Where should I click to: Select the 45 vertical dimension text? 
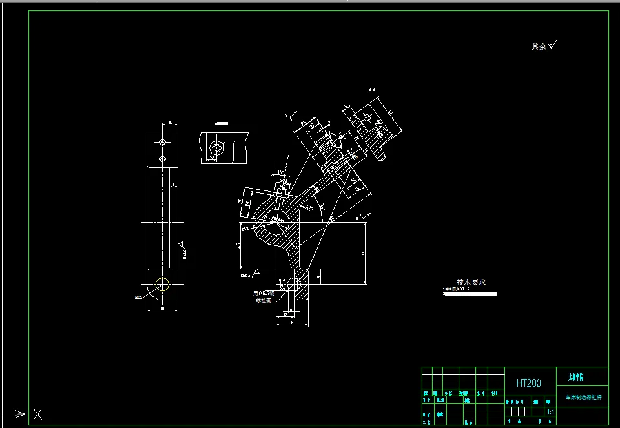pyautogui.click(x=238, y=245)
